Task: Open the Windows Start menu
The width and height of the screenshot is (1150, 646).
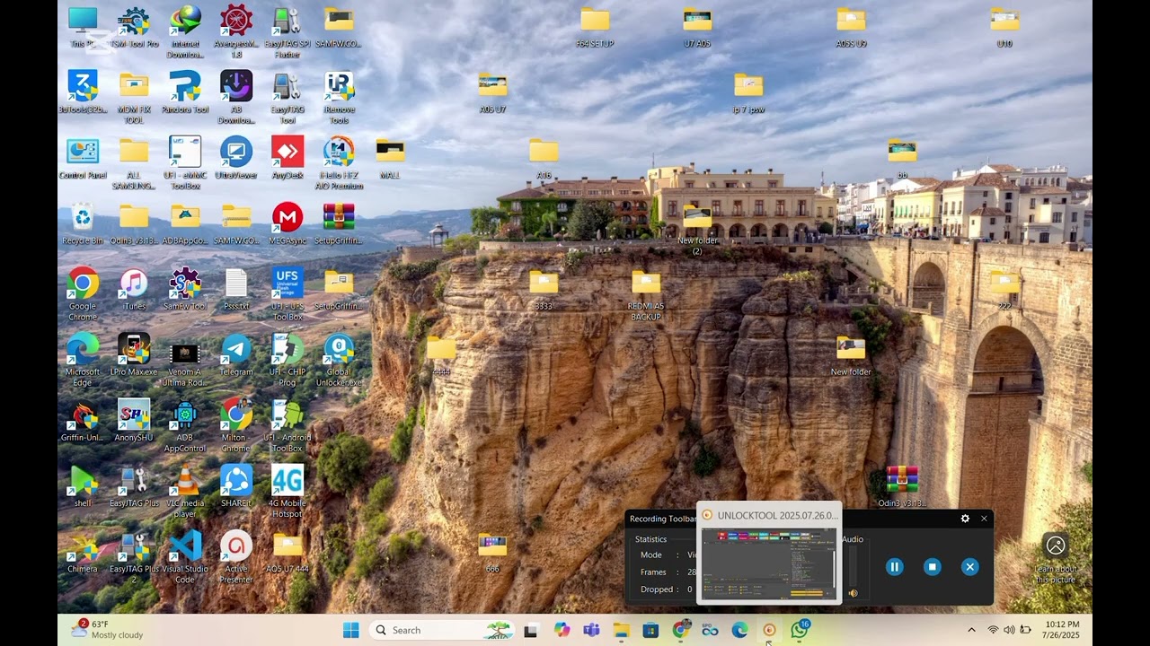Action: click(x=350, y=630)
